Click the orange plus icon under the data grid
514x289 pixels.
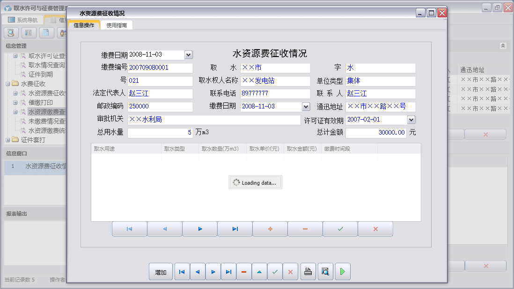270,229
